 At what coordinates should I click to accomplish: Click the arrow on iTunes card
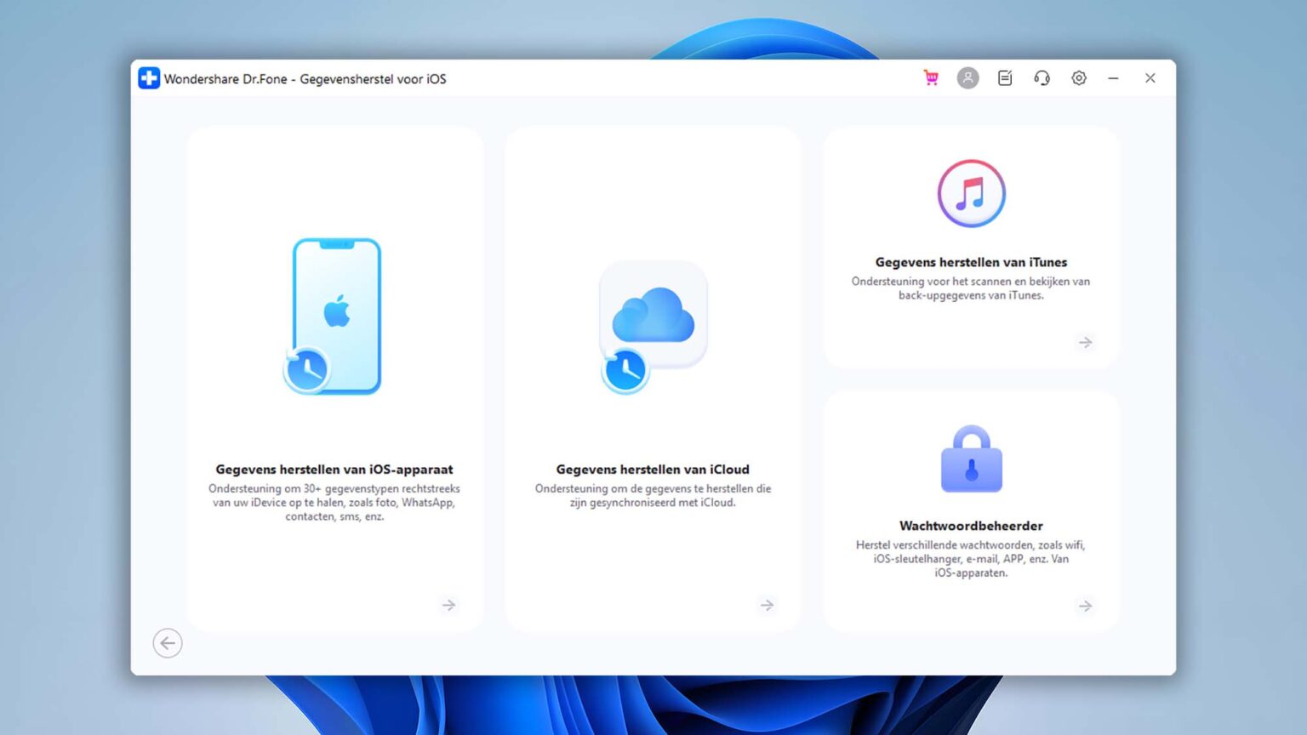(x=1085, y=342)
